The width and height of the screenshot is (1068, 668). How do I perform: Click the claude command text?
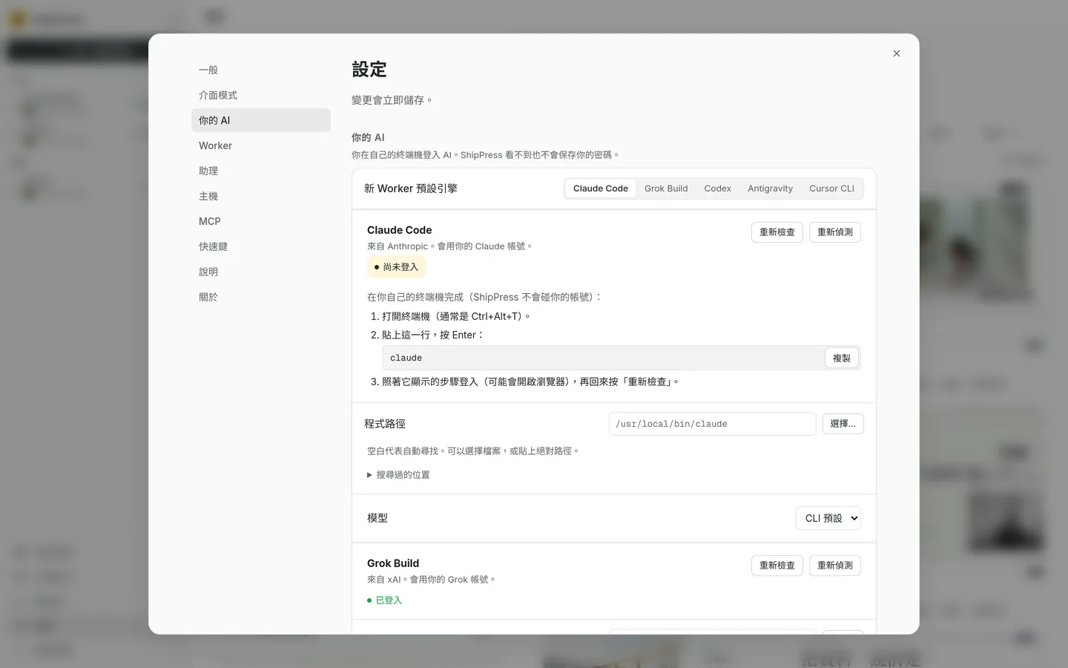click(x=406, y=358)
